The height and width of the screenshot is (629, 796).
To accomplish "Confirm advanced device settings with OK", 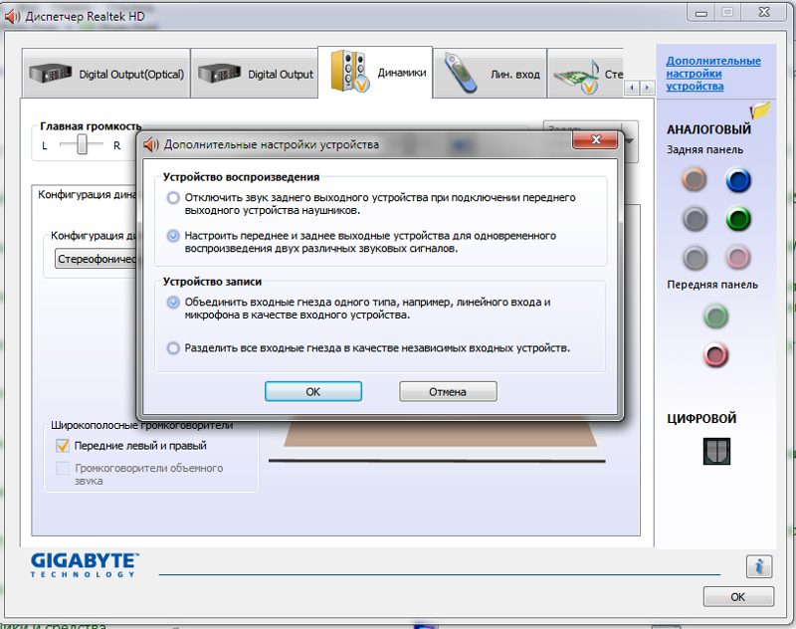I will click(313, 391).
